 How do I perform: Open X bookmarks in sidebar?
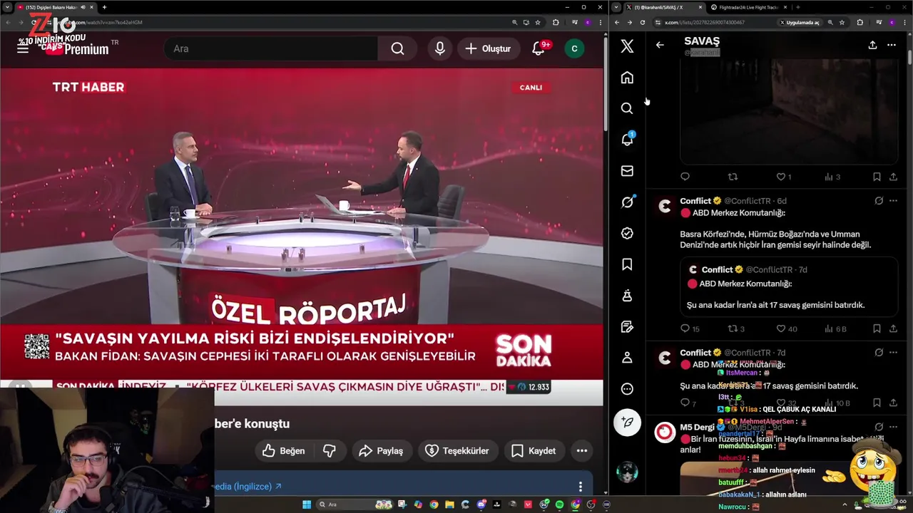coord(627,264)
